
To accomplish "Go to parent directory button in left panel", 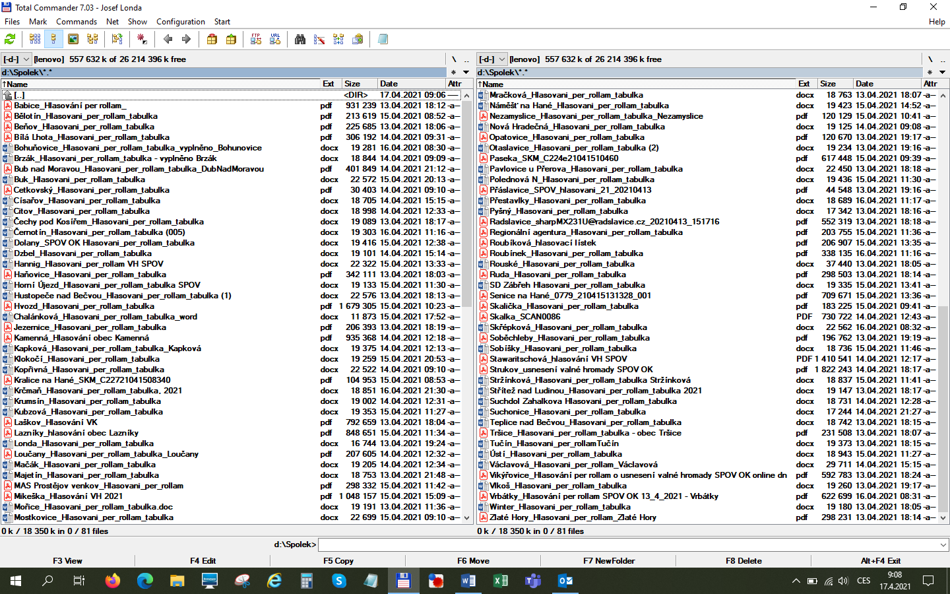I will 466,59.
